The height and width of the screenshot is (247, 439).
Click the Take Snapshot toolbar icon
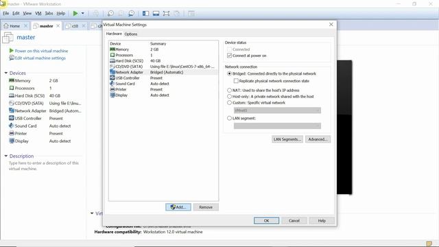pos(110,13)
